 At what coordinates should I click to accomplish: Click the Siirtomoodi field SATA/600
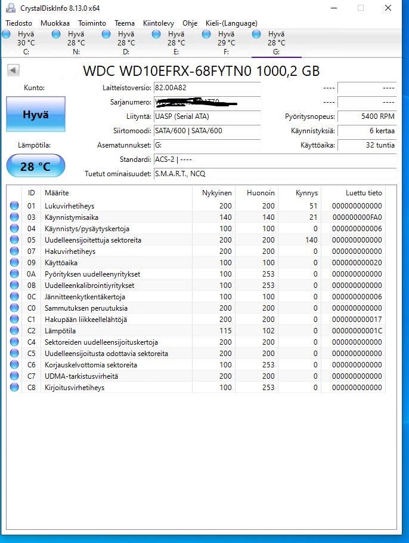click(207, 131)
